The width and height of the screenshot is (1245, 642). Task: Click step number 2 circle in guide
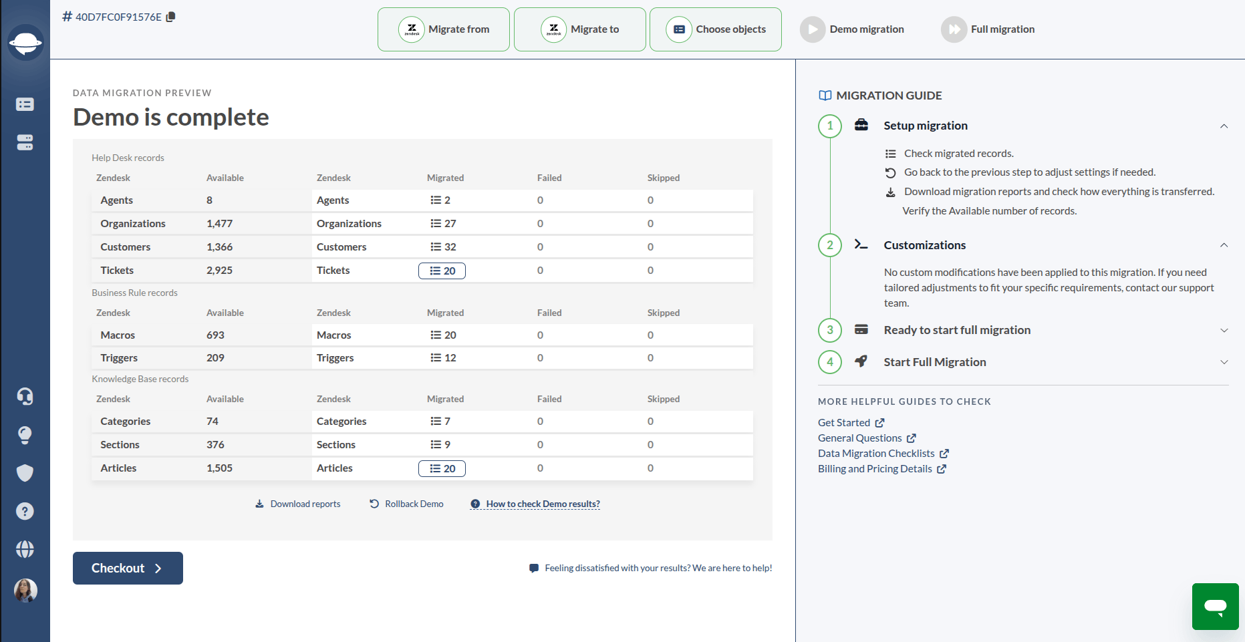point(830,245)
